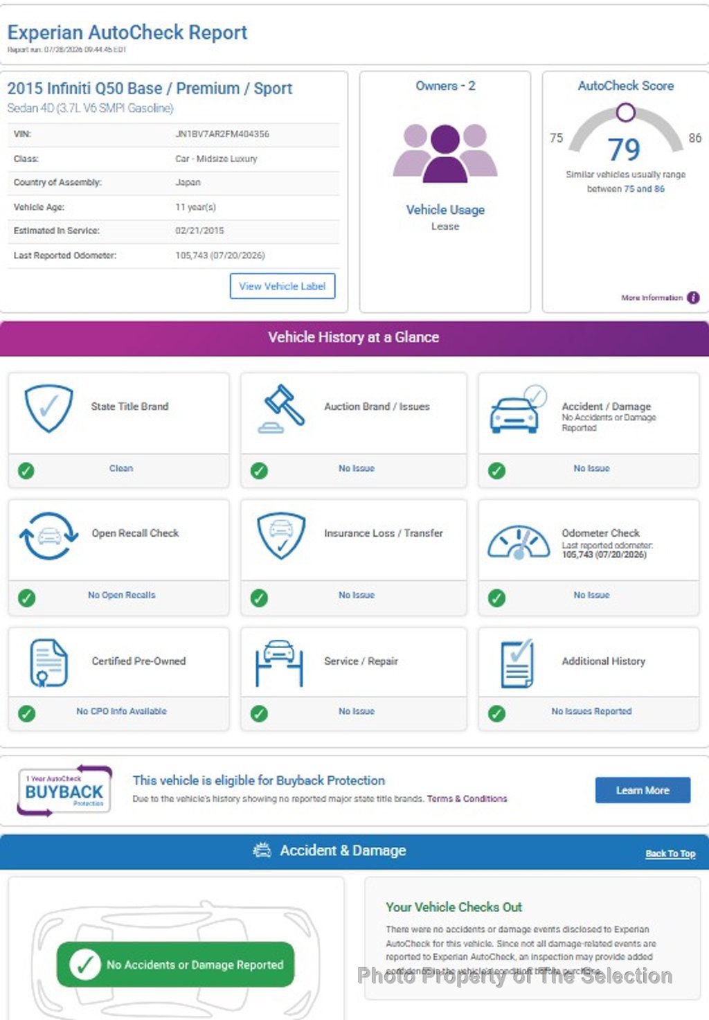
Task: Click the green check in Odometer Check card
Action: [496, 598]
